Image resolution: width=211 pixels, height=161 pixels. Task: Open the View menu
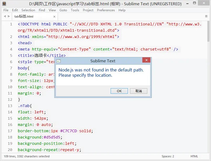pyautogui.click(x=52, y=10)
